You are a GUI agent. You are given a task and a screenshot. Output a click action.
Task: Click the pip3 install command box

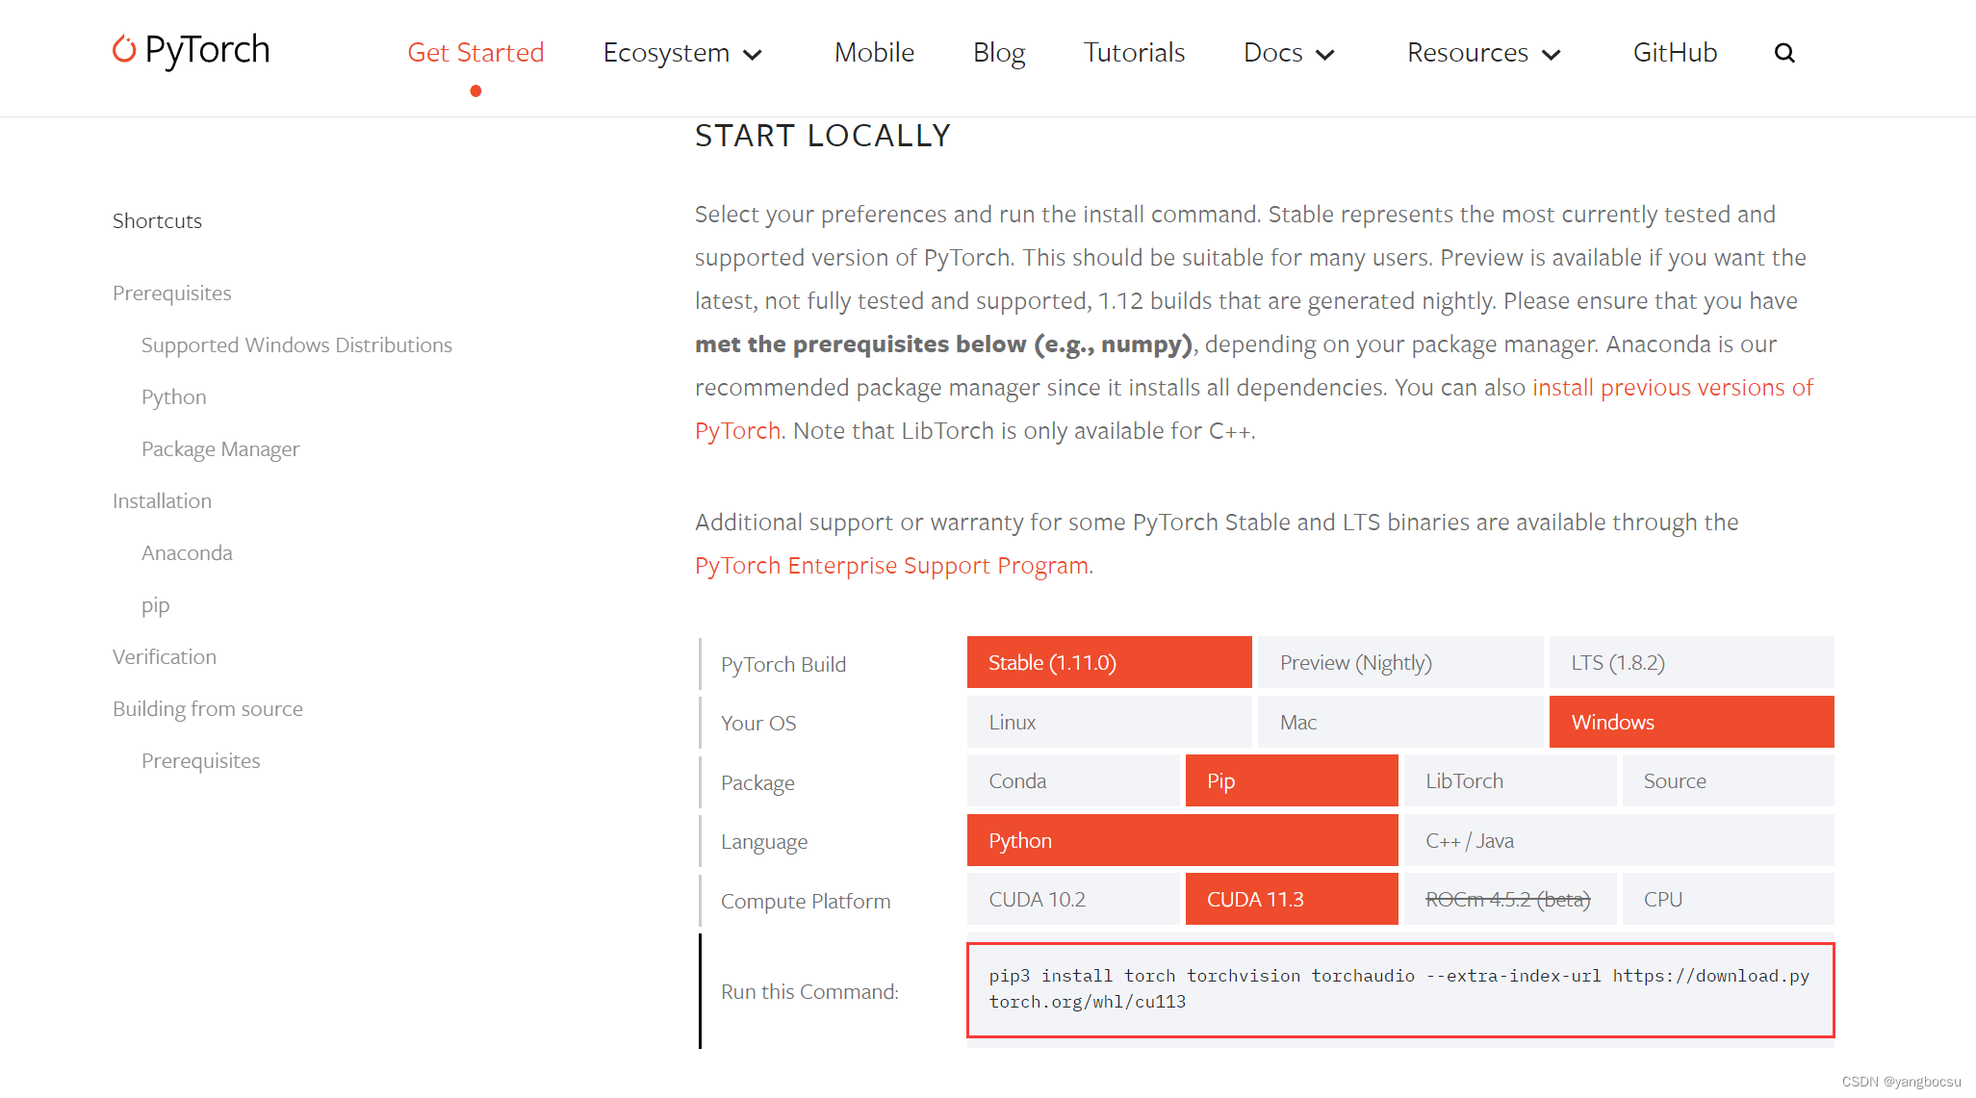point(1399,989)
